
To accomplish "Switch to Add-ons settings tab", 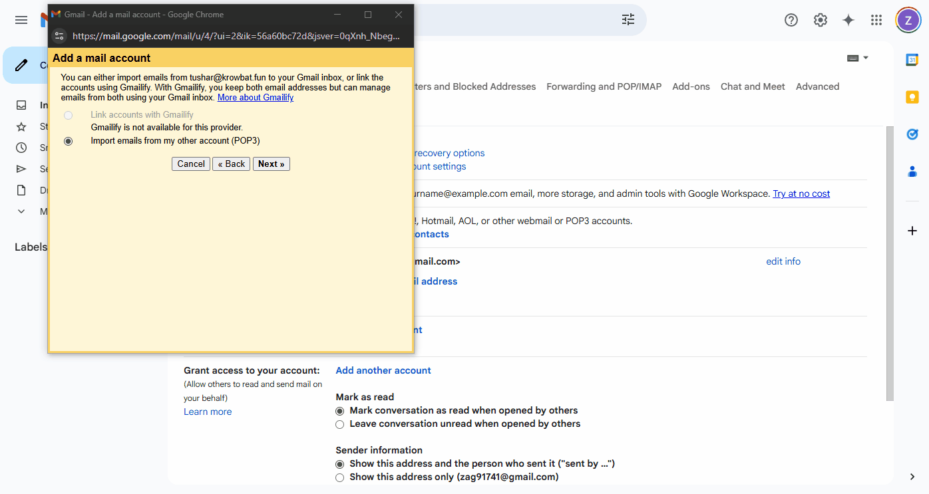I will point(691,86).
